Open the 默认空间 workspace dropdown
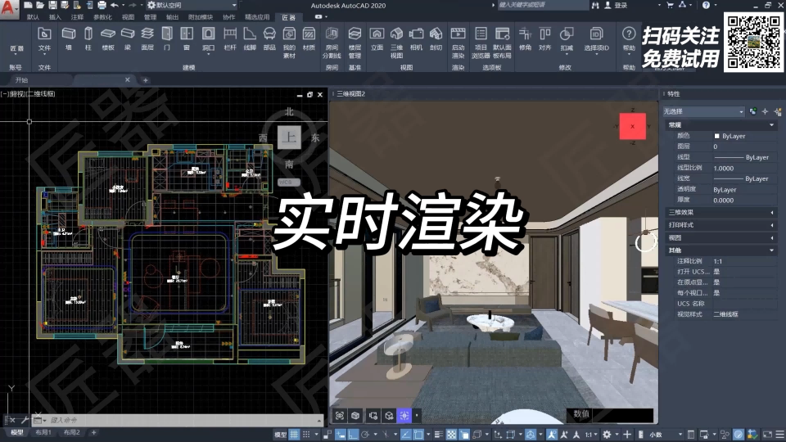 (192, 5)
